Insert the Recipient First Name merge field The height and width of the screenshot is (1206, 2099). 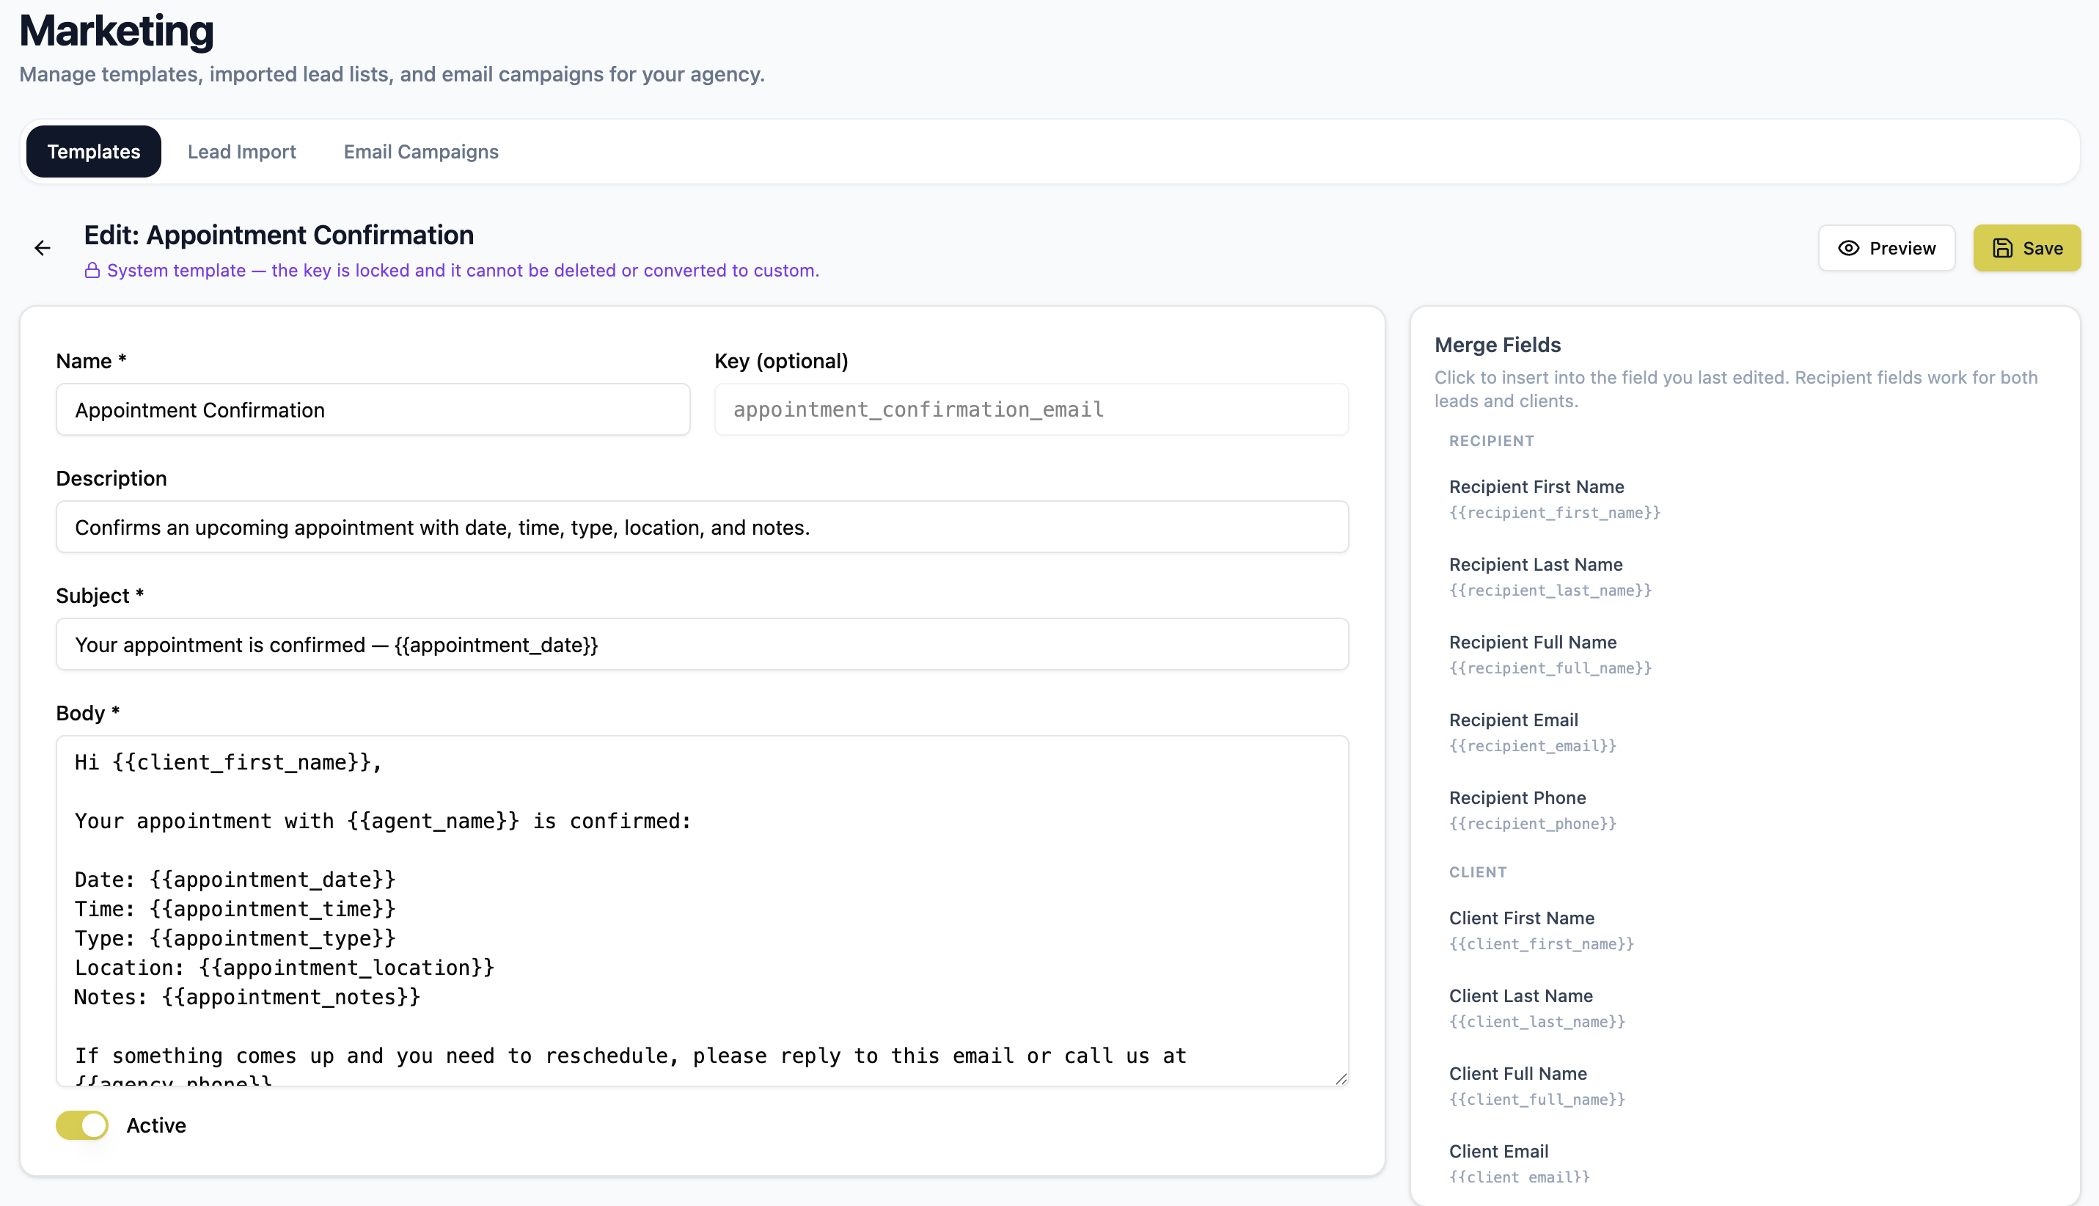click(1554, 499)
